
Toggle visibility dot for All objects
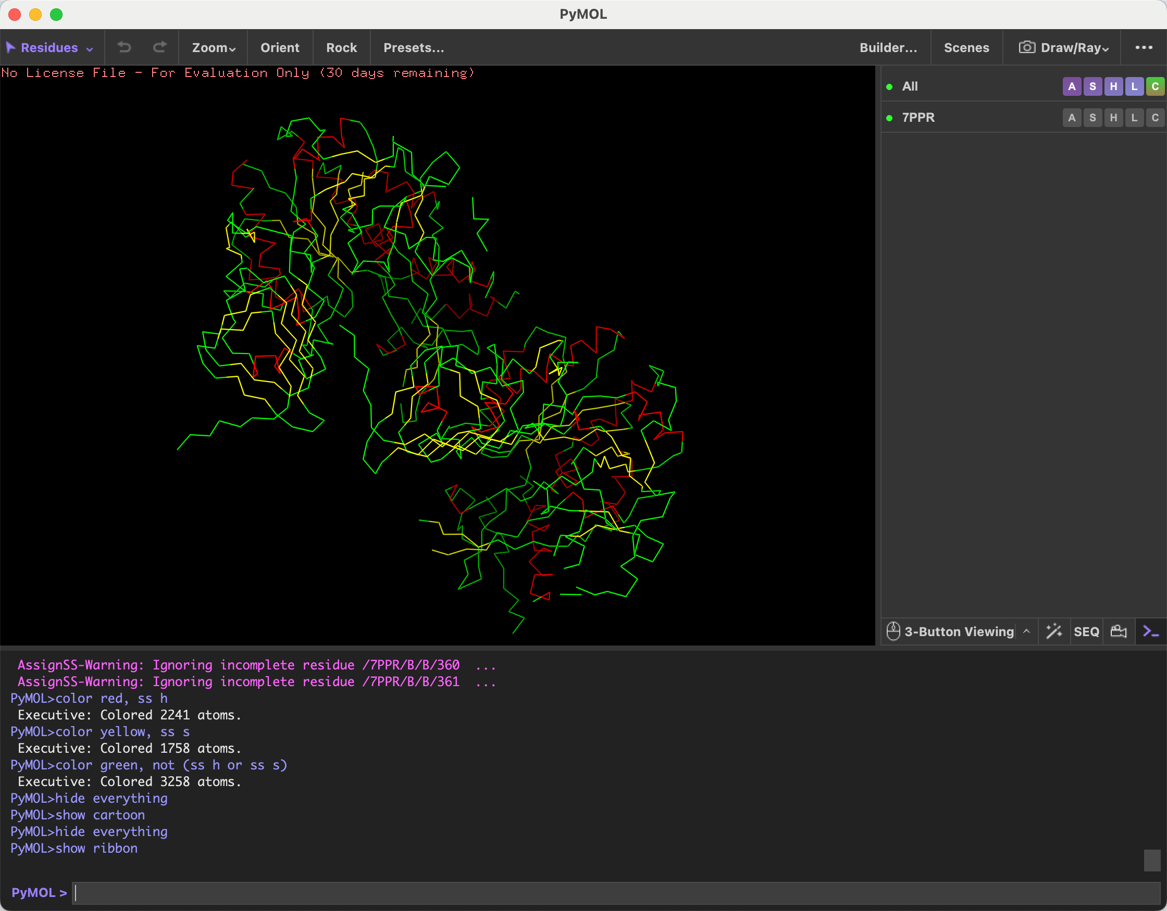pos(889,86)
